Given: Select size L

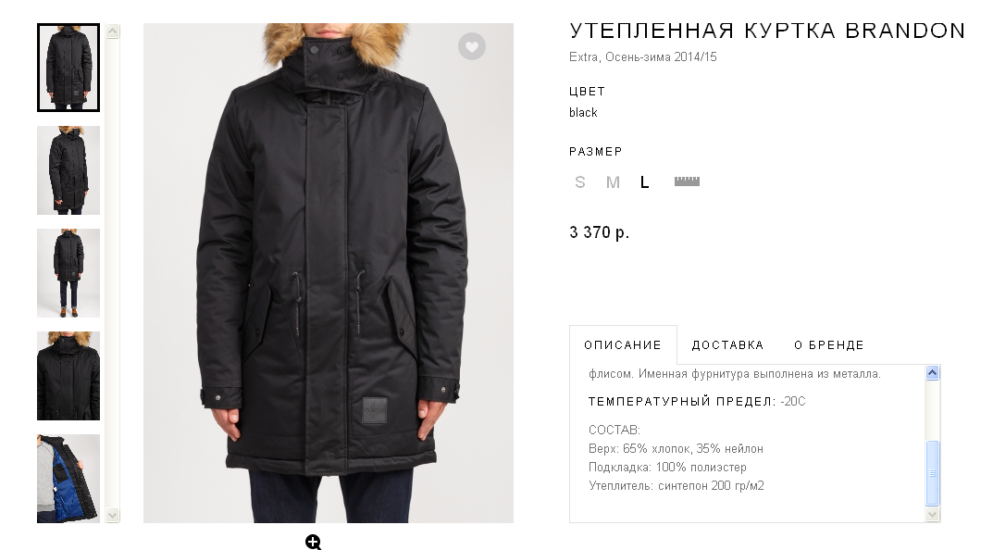Looking at the screenshot, I should [x=645, y=182].
